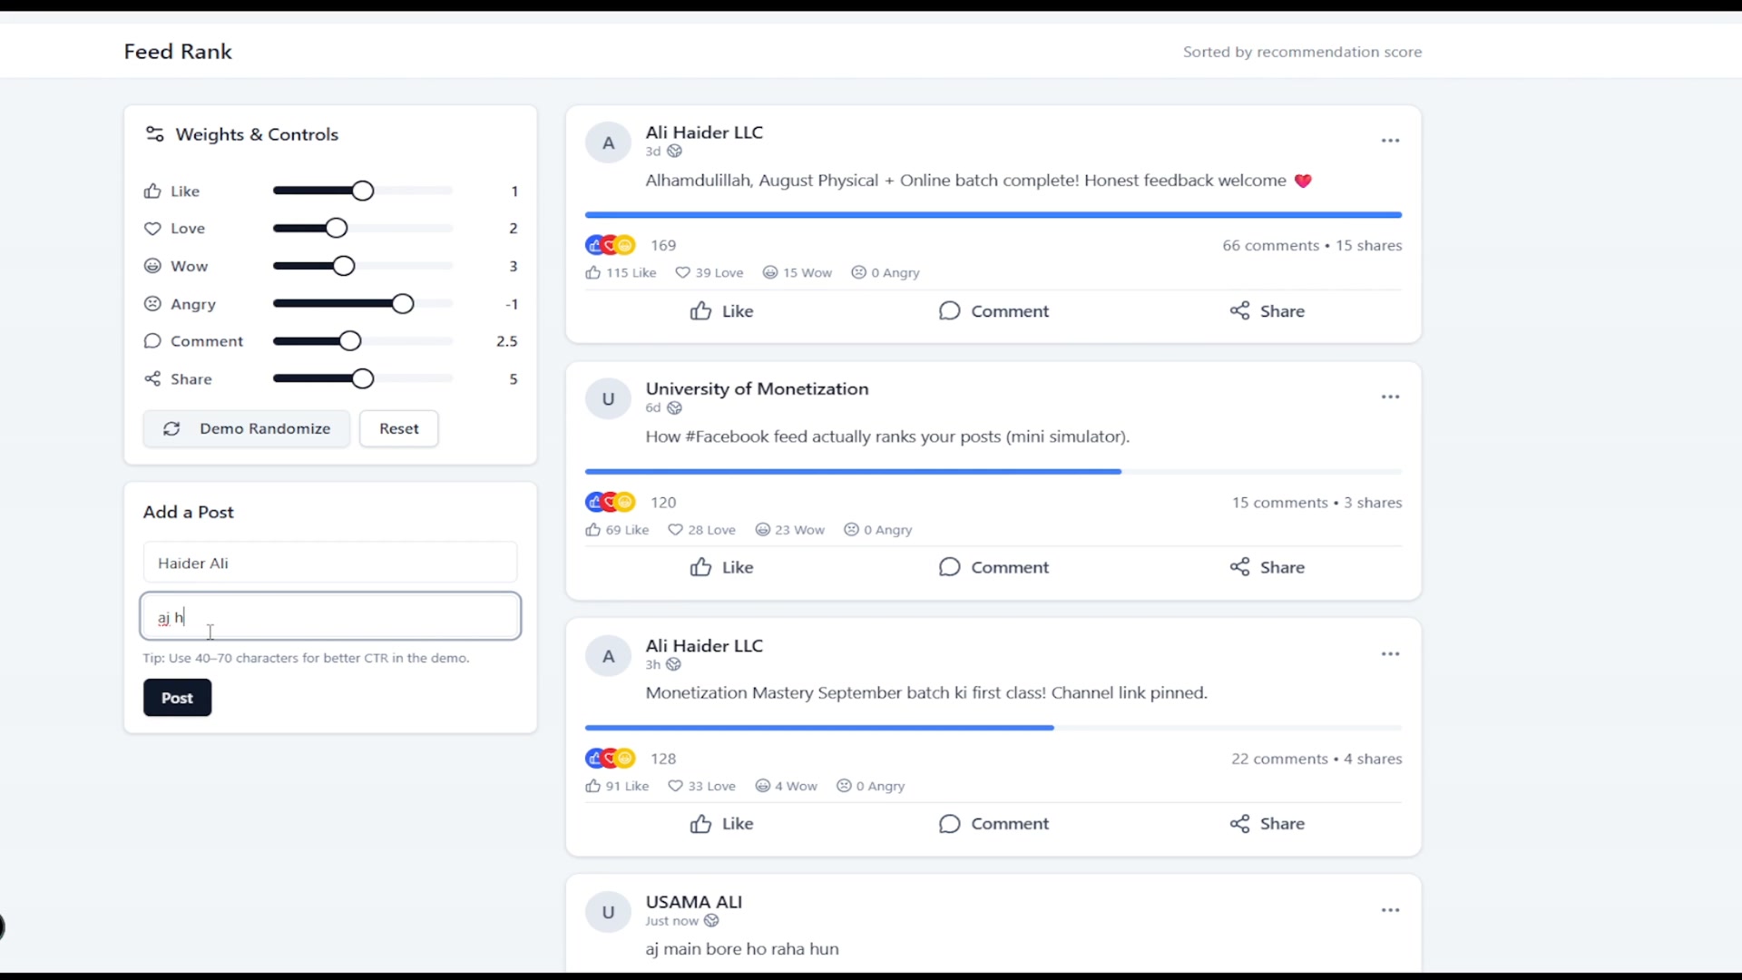Click the reaction emoji cluster next to 128

[x=611, y=759]
